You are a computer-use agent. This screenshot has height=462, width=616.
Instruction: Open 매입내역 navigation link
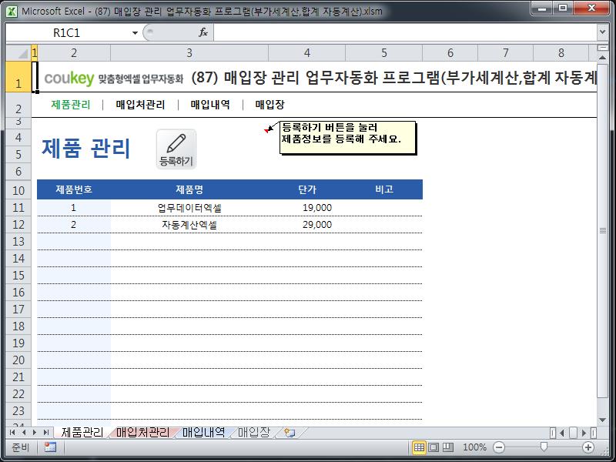click(210, 105)
